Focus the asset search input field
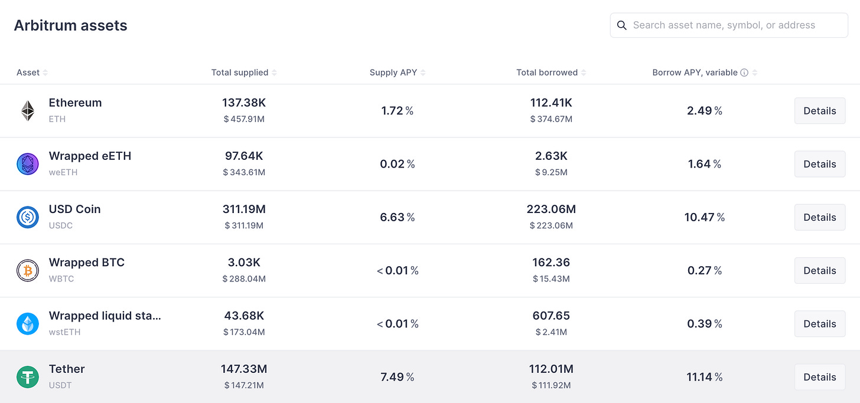 (729, 25)
